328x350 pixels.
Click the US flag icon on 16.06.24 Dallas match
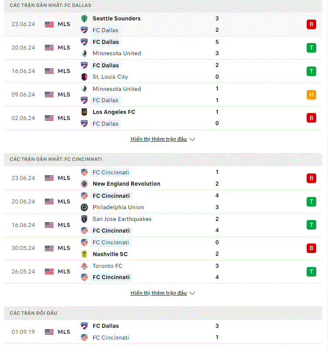(49, 71)
